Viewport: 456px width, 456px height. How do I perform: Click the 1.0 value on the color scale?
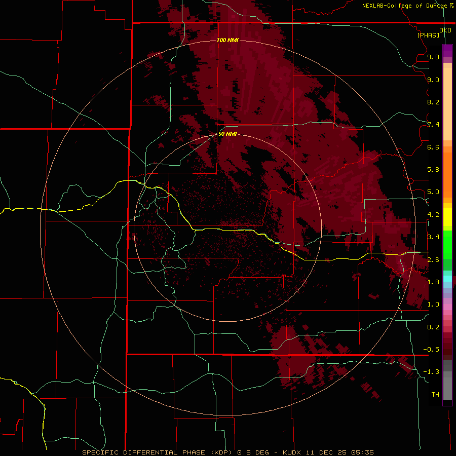coord(433,305)
